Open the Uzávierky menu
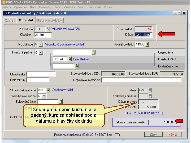 (x=45, y=7)
